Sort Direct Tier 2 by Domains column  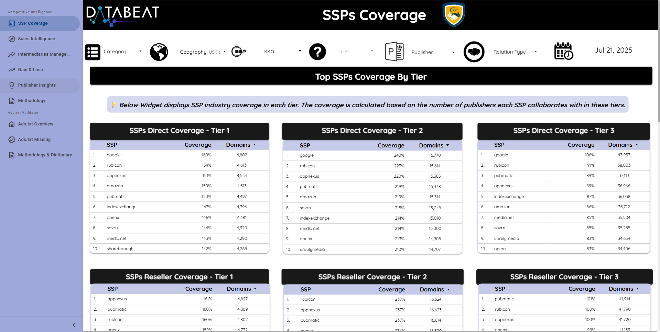(x=434, y=145)
